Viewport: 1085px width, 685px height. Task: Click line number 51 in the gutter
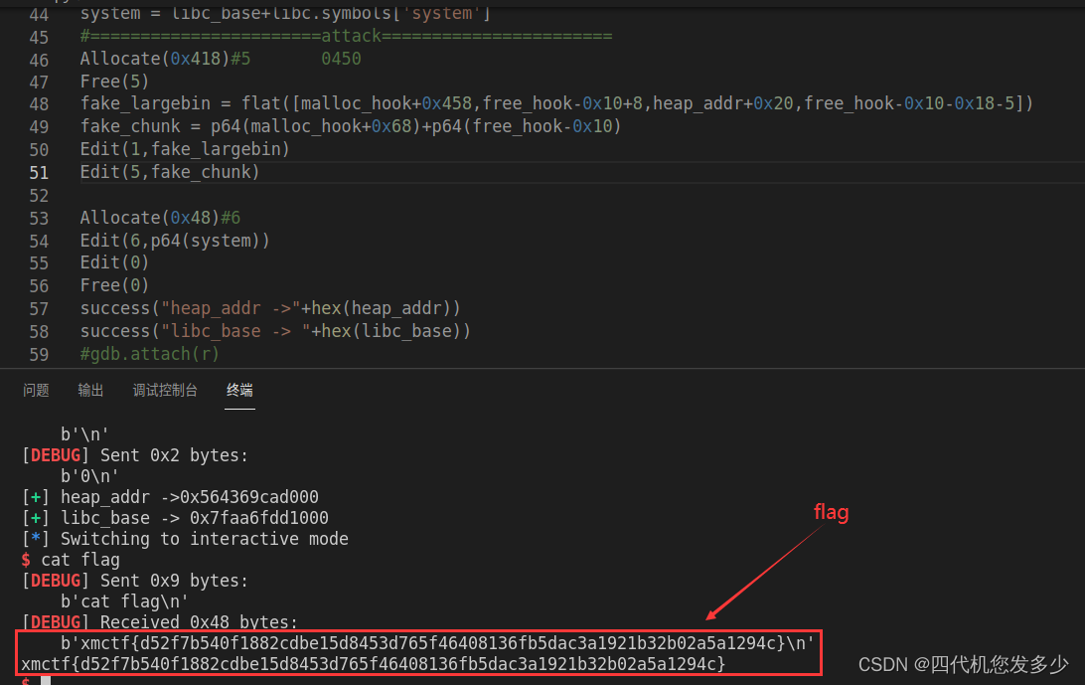click(39, 172)
